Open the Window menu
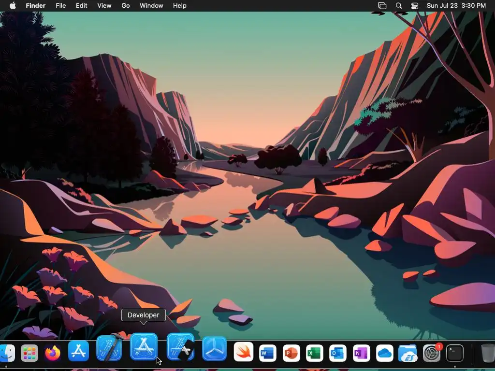Screen dimensions: 495x371 point(151,6)
